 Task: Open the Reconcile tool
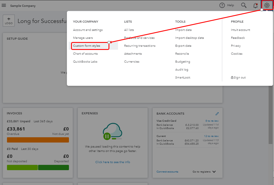click(x=182, y=54)
